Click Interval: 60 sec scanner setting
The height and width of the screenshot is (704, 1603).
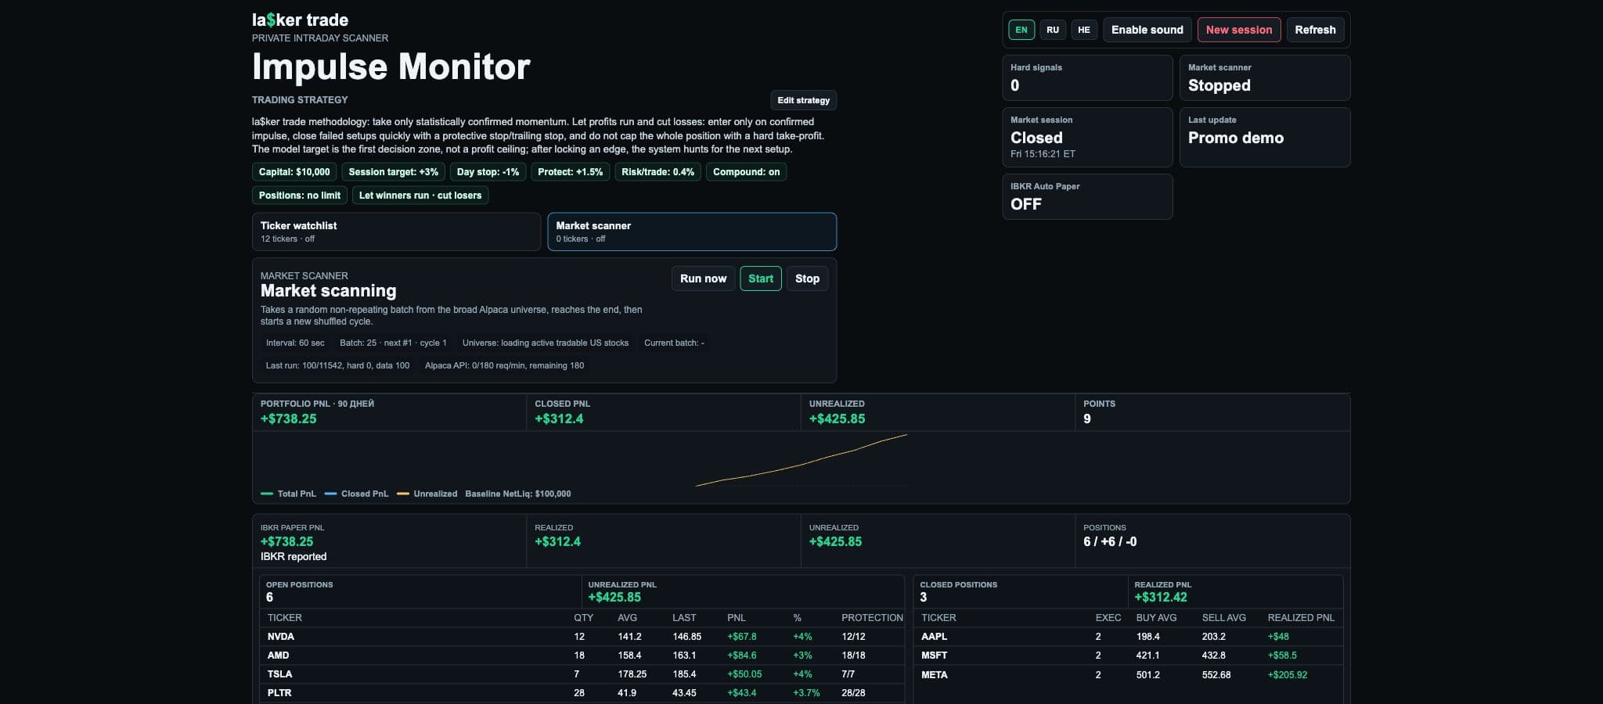click(x=295, y=343)
